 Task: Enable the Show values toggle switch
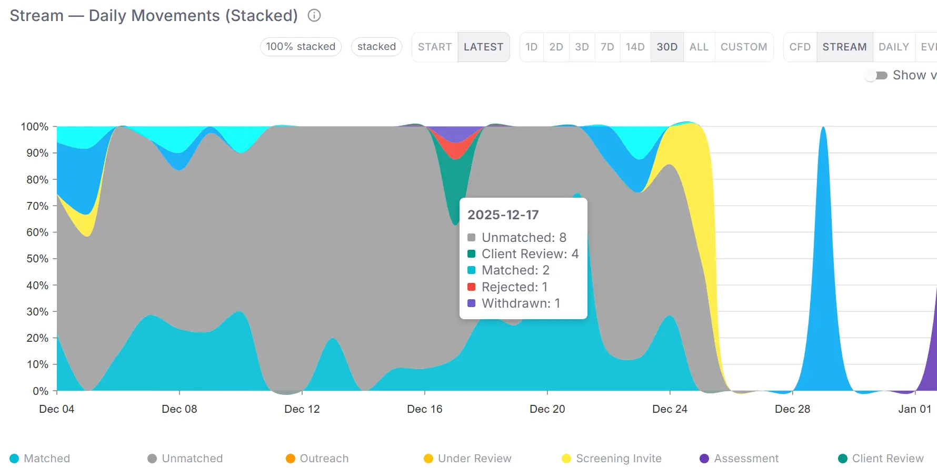[875, 75]
